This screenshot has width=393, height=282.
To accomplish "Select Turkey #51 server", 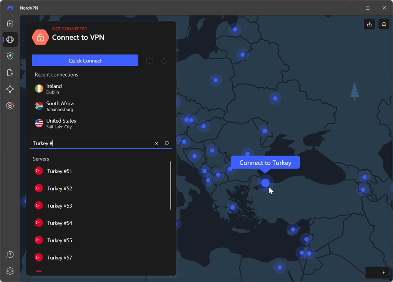I will [x=100, y=171].
